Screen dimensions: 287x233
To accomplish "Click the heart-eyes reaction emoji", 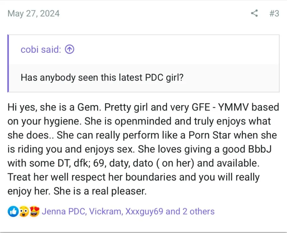I will point(35,211).
